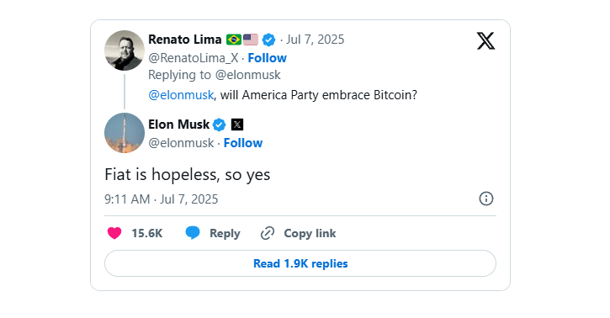Image resolution: width=610 pixels, height=318 pixels.
Task: Read 1.9K replies
Action: 300,263
